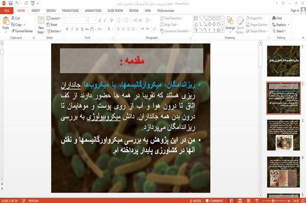The height and width of the screenshot is (203, 306).
Task: Toggle Underline formatting
Action: (77, 29)
